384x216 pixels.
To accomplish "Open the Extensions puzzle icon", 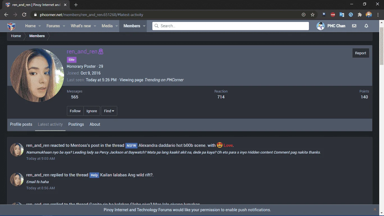I will point(360,15).
